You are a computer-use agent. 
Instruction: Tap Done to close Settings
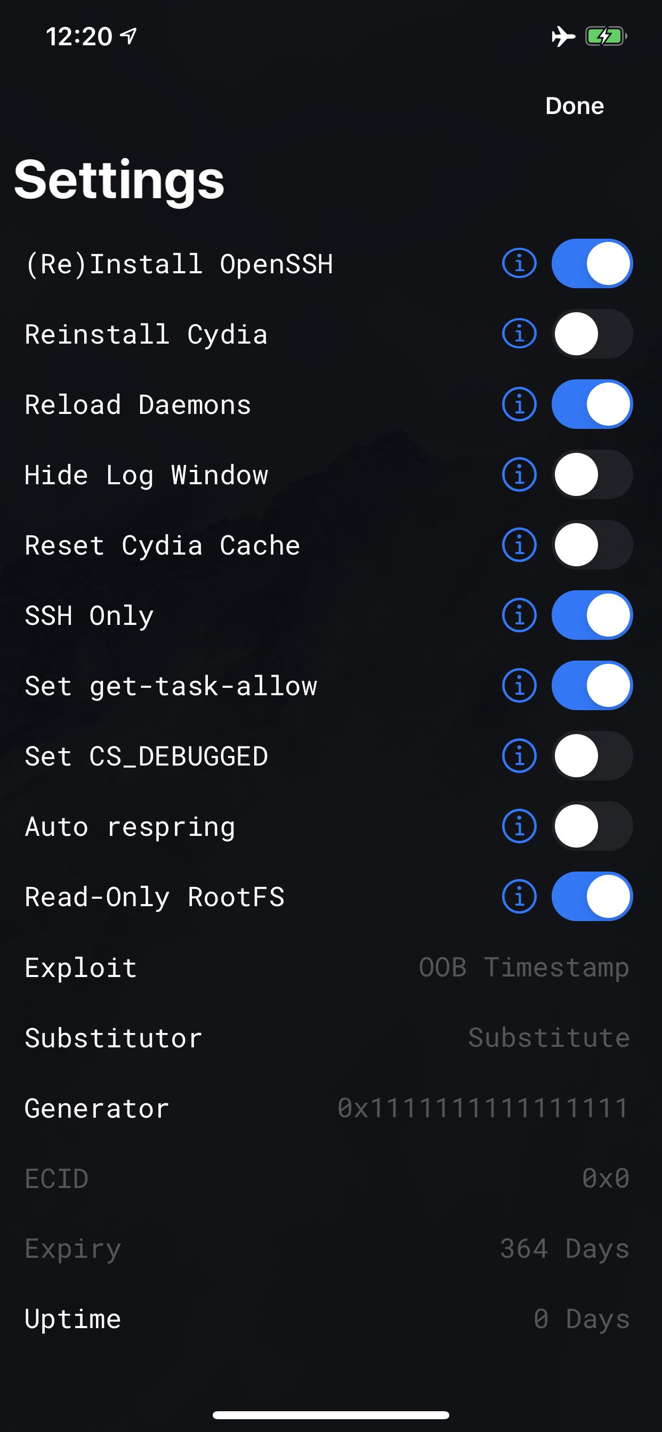pos(574,105)
